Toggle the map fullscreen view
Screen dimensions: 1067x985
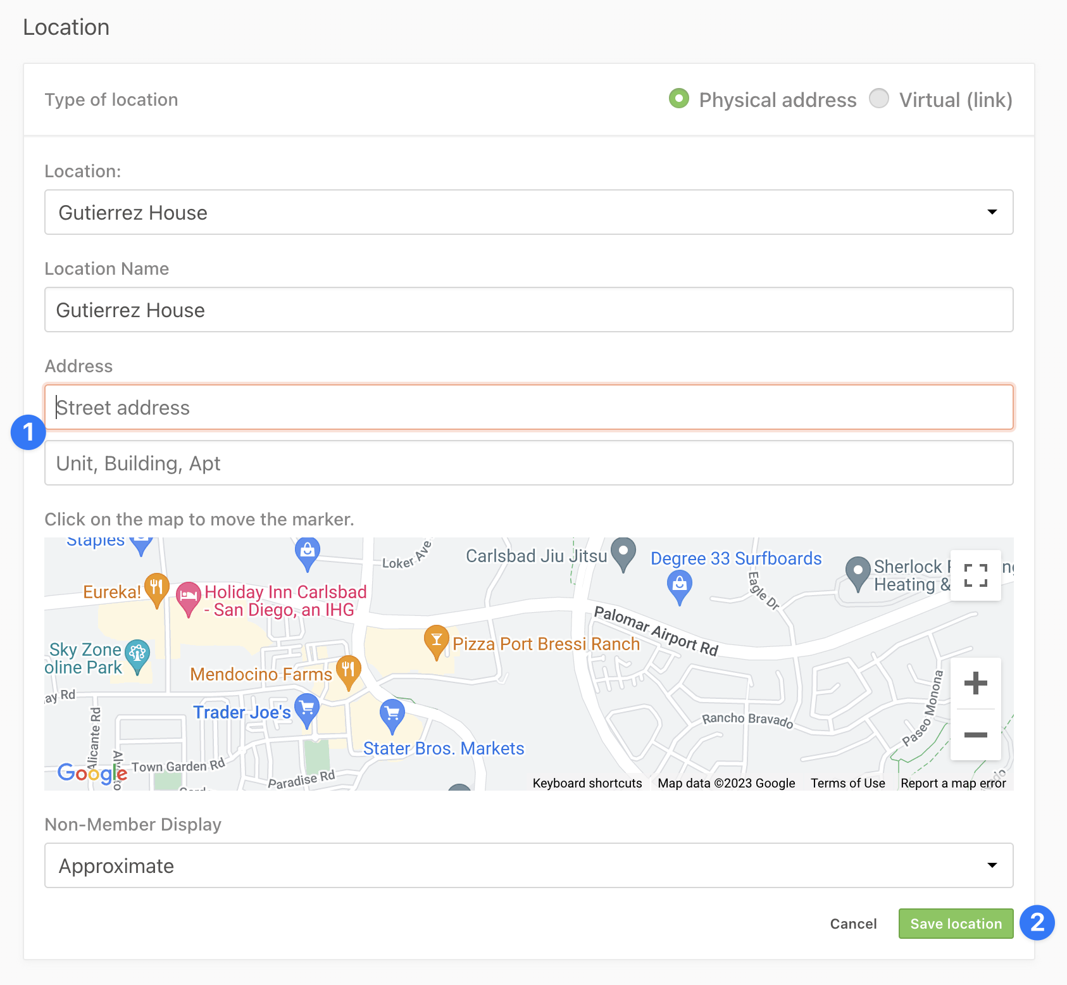[x=976, y=575]
